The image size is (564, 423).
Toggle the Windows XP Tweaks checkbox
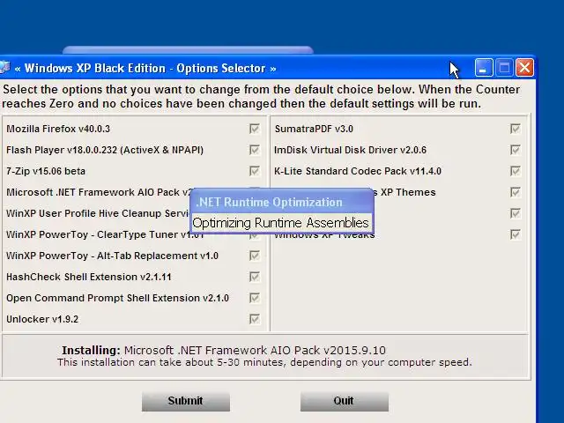[x=515, y=234]
